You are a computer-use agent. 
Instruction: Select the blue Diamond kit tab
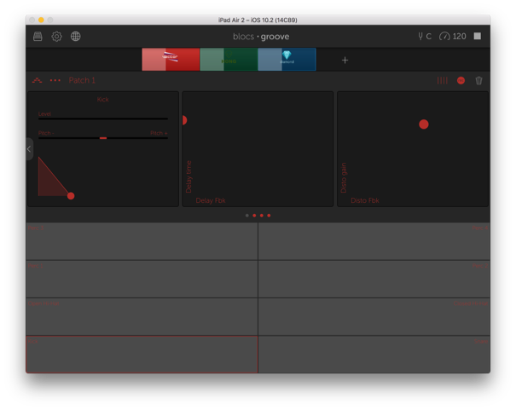[x=287, y=60]
